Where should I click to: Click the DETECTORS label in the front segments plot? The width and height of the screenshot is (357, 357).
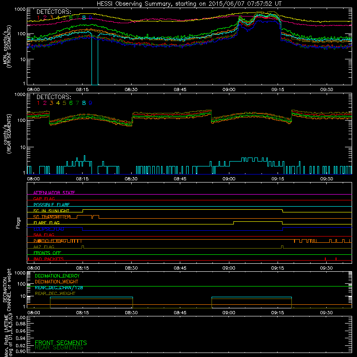coord(54,12)
